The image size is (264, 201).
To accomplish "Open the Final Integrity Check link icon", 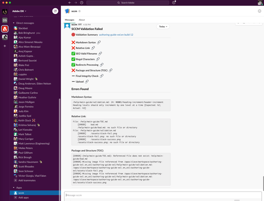I will pyautogui.click(x=101, y=76).
